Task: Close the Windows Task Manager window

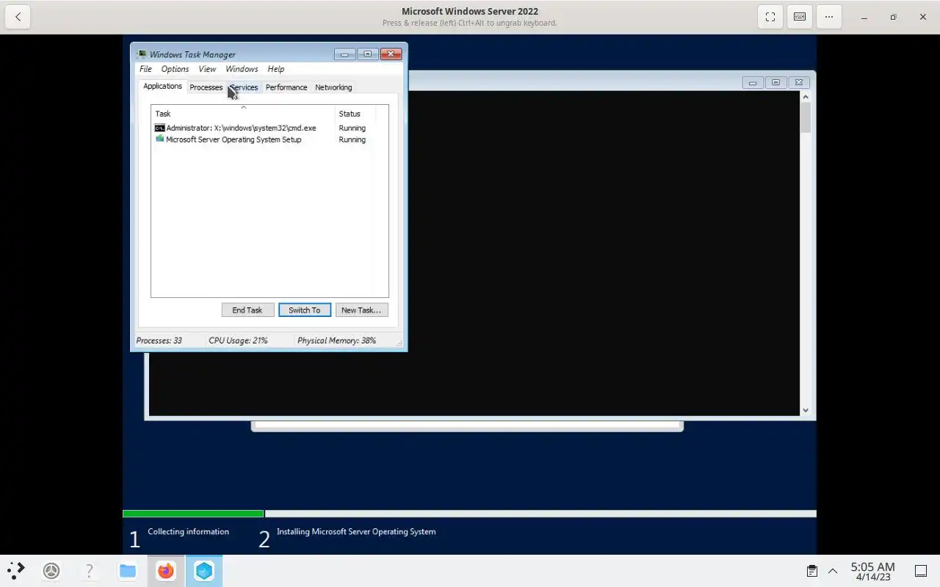Action: pyautogui.click(x=391, y=54)
